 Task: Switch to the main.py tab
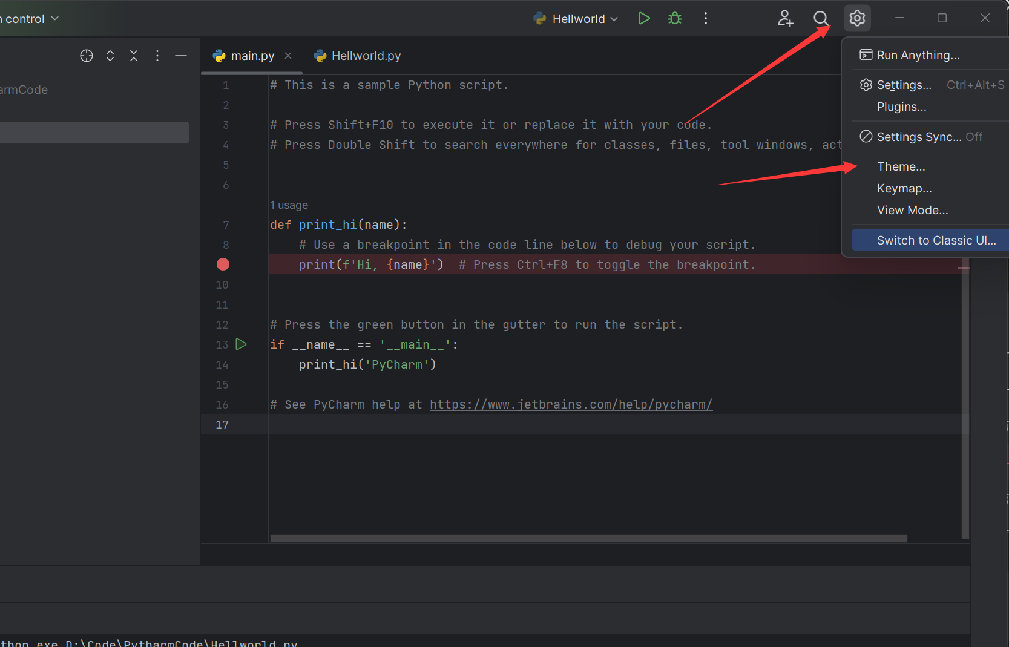[x=252, y=56]
